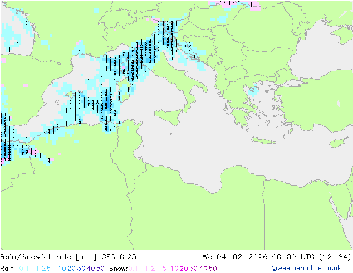This screenshot has height=273, width=353.
Task: Pick the Rain legend value 50
Action: tap(100, 269)
